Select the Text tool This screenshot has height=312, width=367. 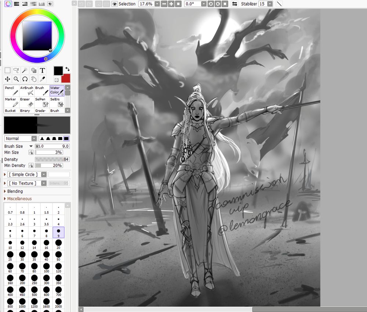click(x=42, y=70)
